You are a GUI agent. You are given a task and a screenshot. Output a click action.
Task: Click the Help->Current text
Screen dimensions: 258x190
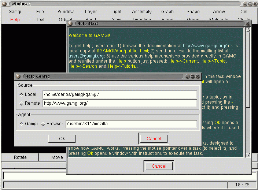183,61
